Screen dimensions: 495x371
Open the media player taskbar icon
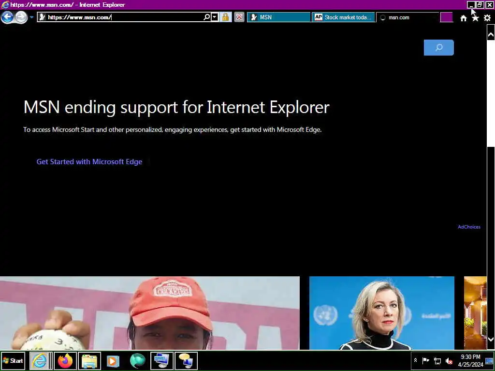tap(113, 360)
